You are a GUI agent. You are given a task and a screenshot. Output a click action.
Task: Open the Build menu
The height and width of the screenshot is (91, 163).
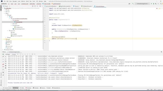(28, 1)
